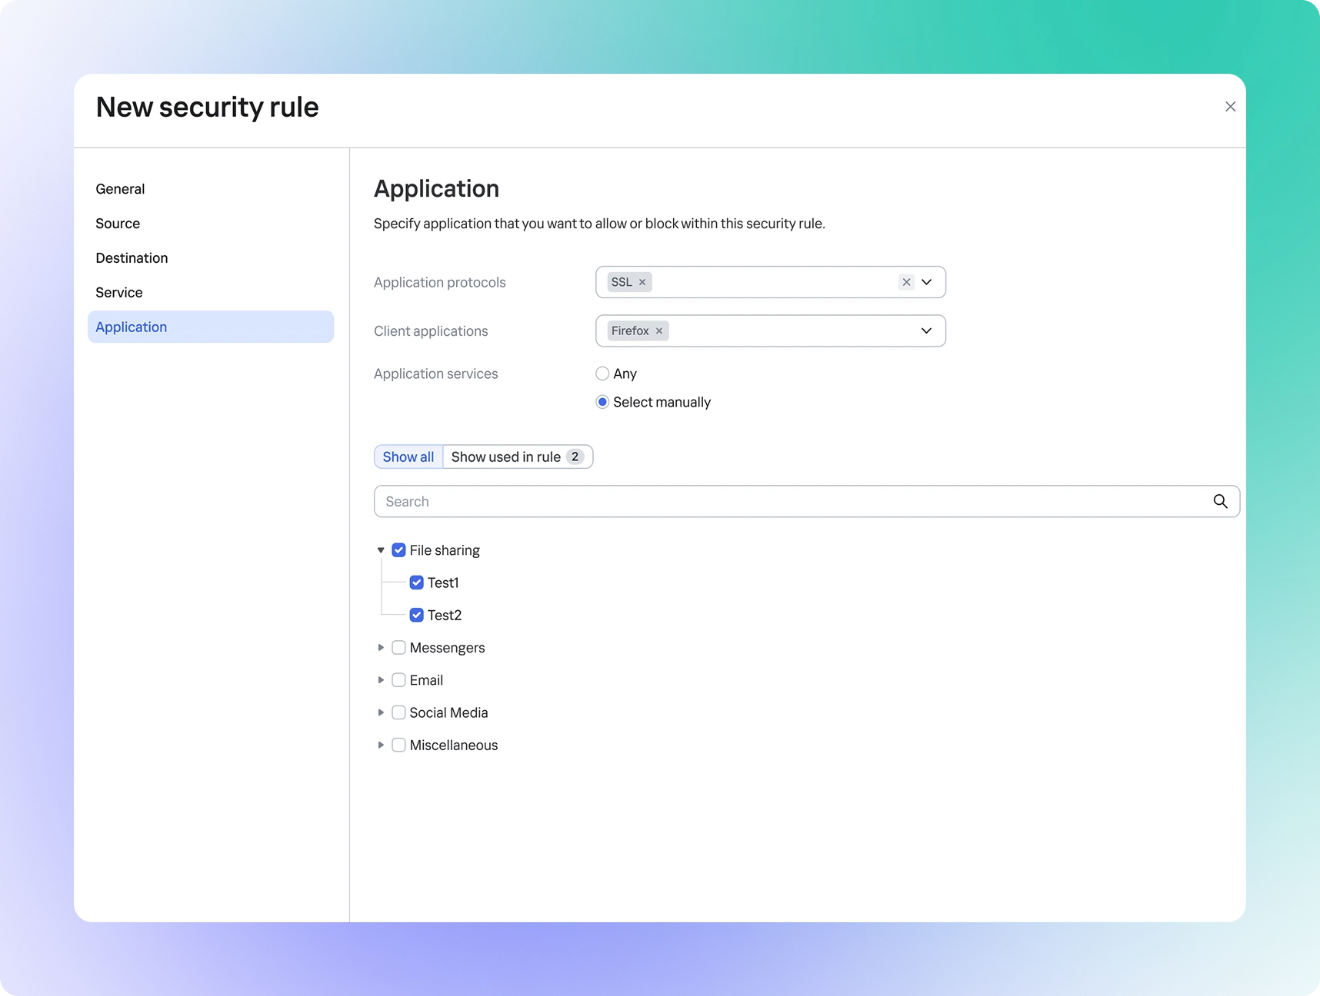The width and height of the screenshot is (1320, 996).
Task: Click the Show all filter button
Action: pyautogui.click(x=408, y=457)
